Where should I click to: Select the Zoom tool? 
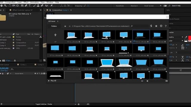5,6
